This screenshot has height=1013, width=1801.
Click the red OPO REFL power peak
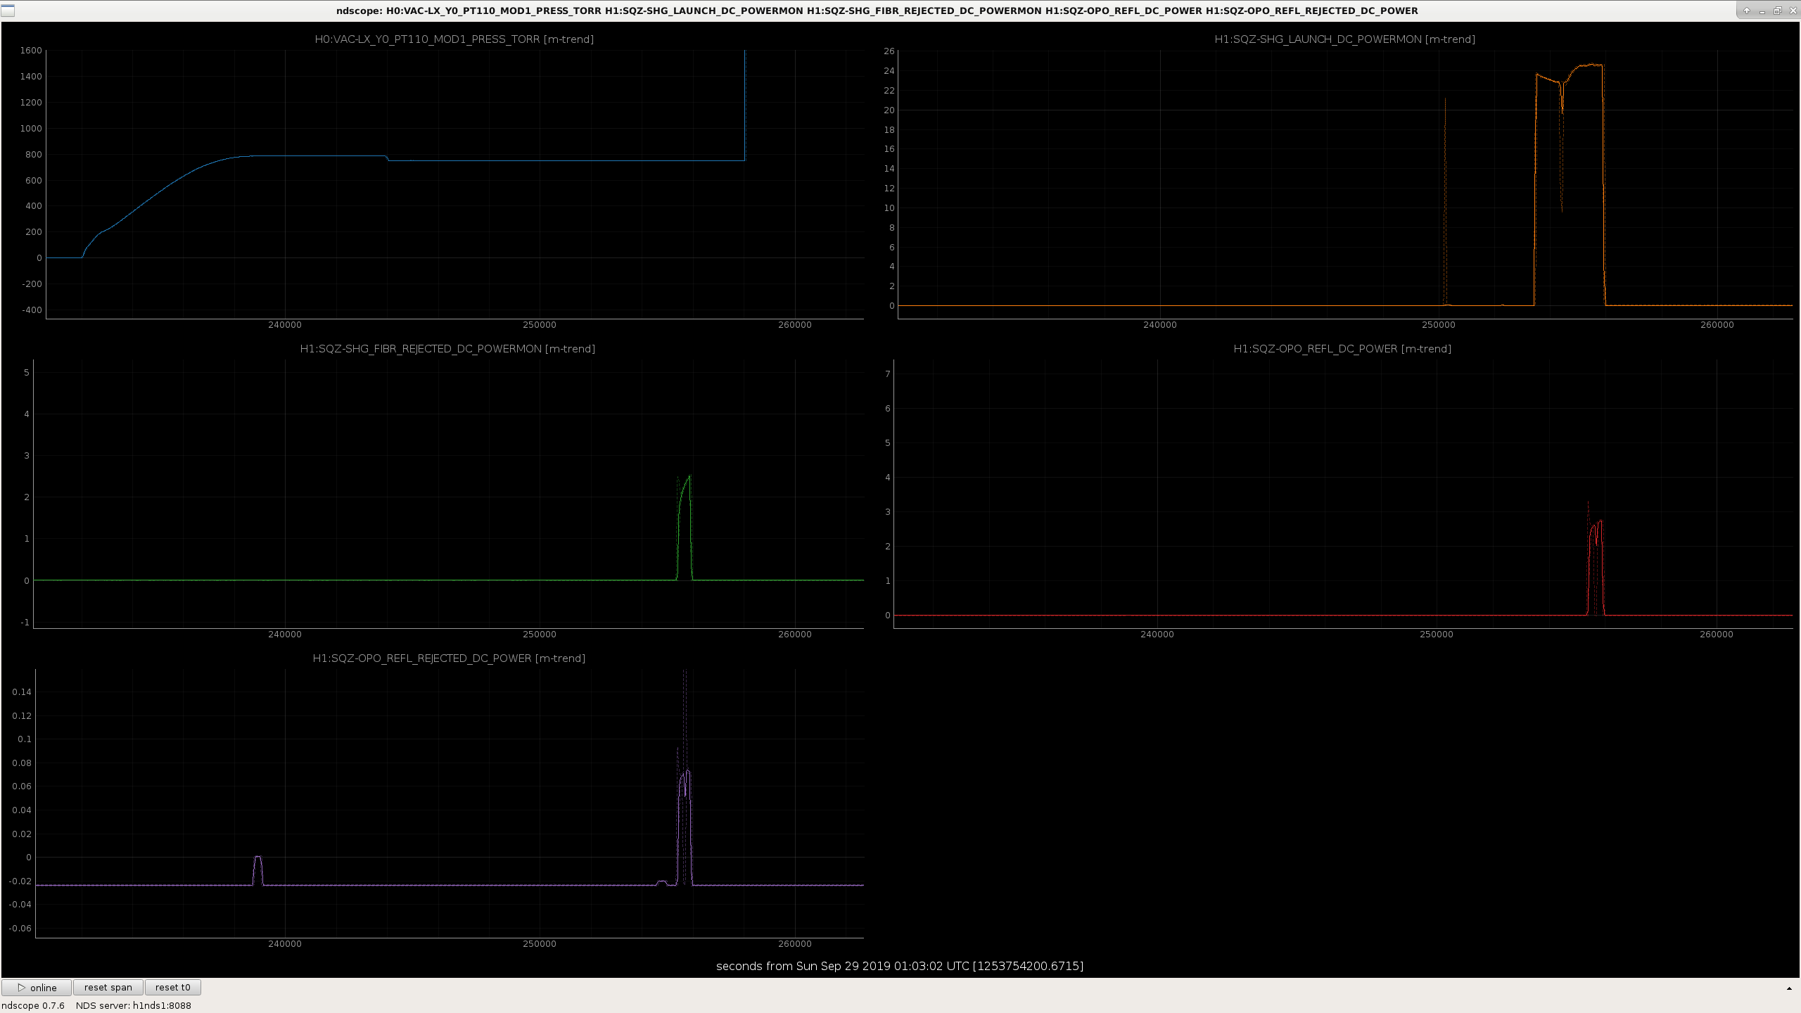click(x=1600, y=522)
